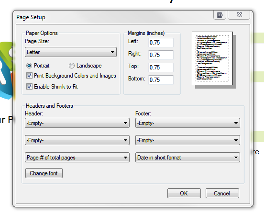Expand the first Footer -Empty- dropdown
Viewport: 264px width, 216px height.
[x=187, y=123]
